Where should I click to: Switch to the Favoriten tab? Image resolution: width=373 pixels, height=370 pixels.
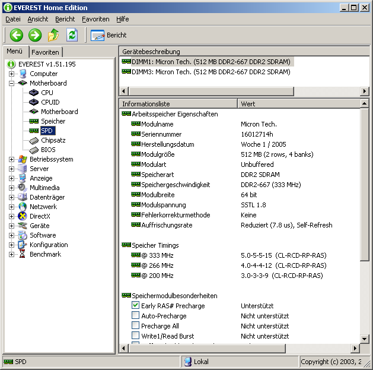45,52
